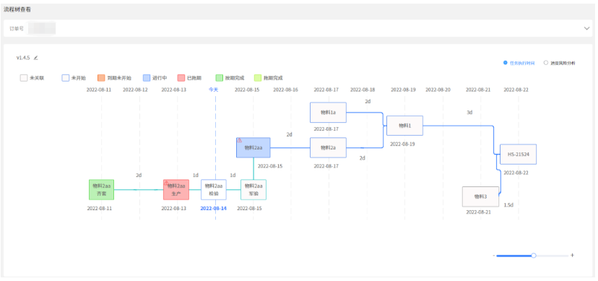Click the zoom-in plus icon by the slider
This screenshot has height=281, width=598.
click(572, 255)
